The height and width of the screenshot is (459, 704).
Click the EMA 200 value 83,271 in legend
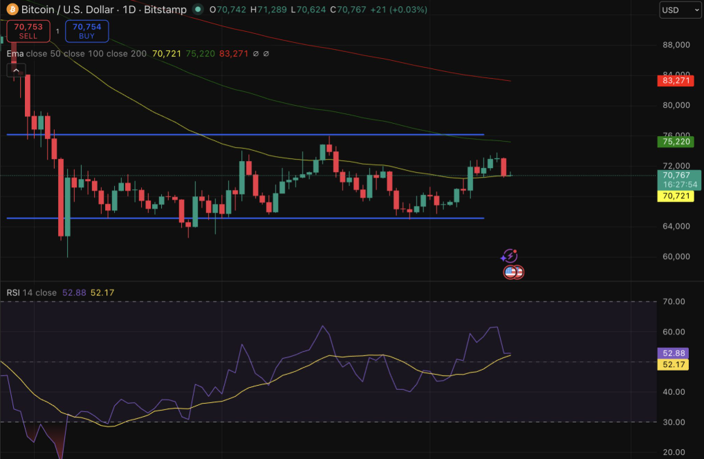[234, 53]
